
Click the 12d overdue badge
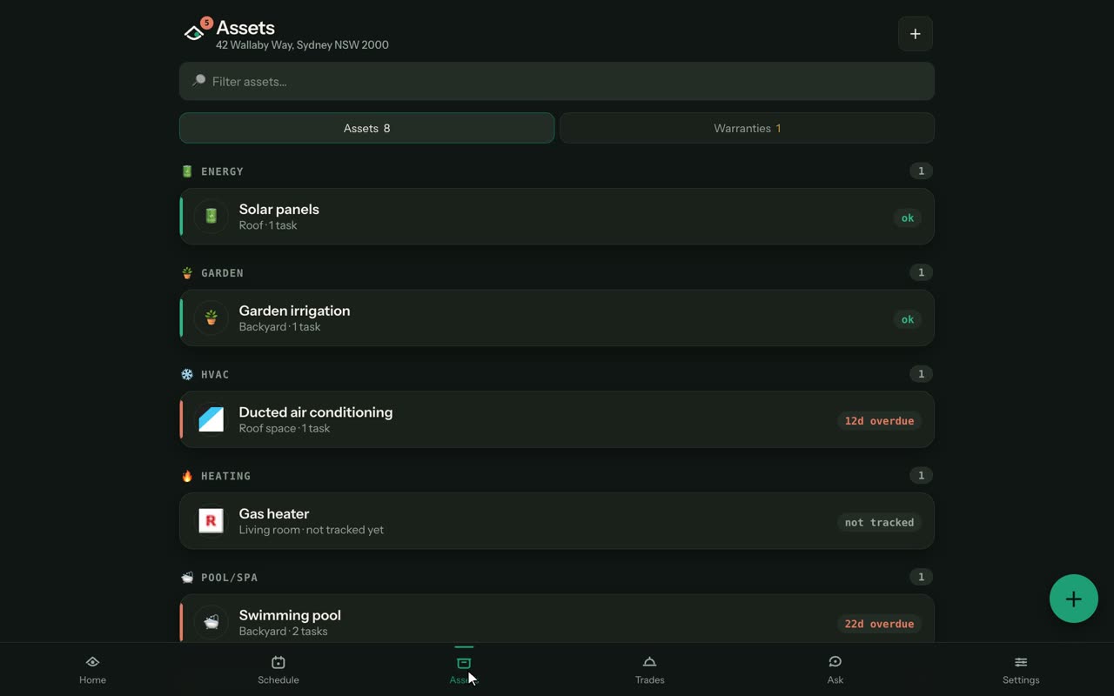click(879, 420)
